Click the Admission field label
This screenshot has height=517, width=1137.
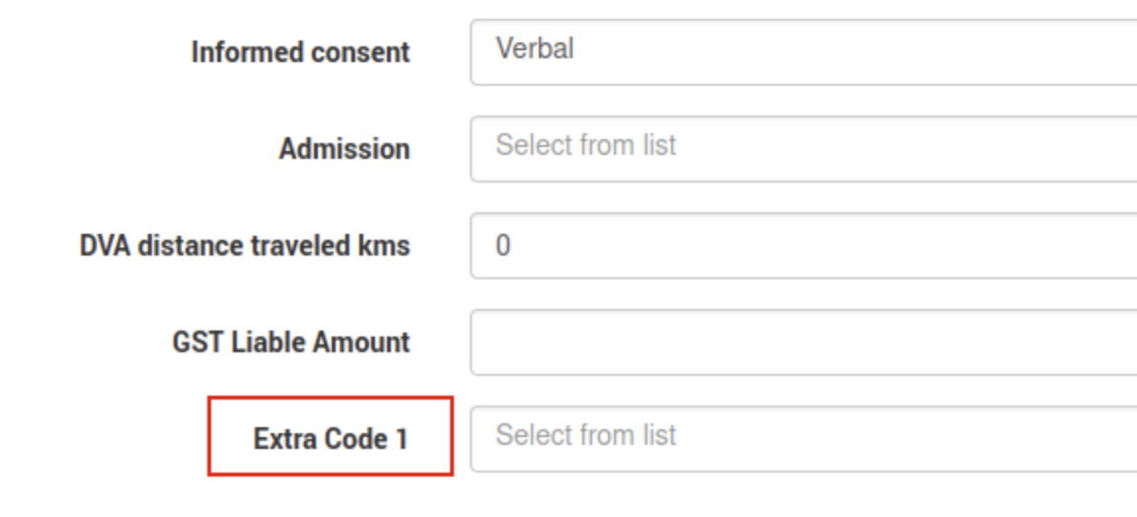343,149
